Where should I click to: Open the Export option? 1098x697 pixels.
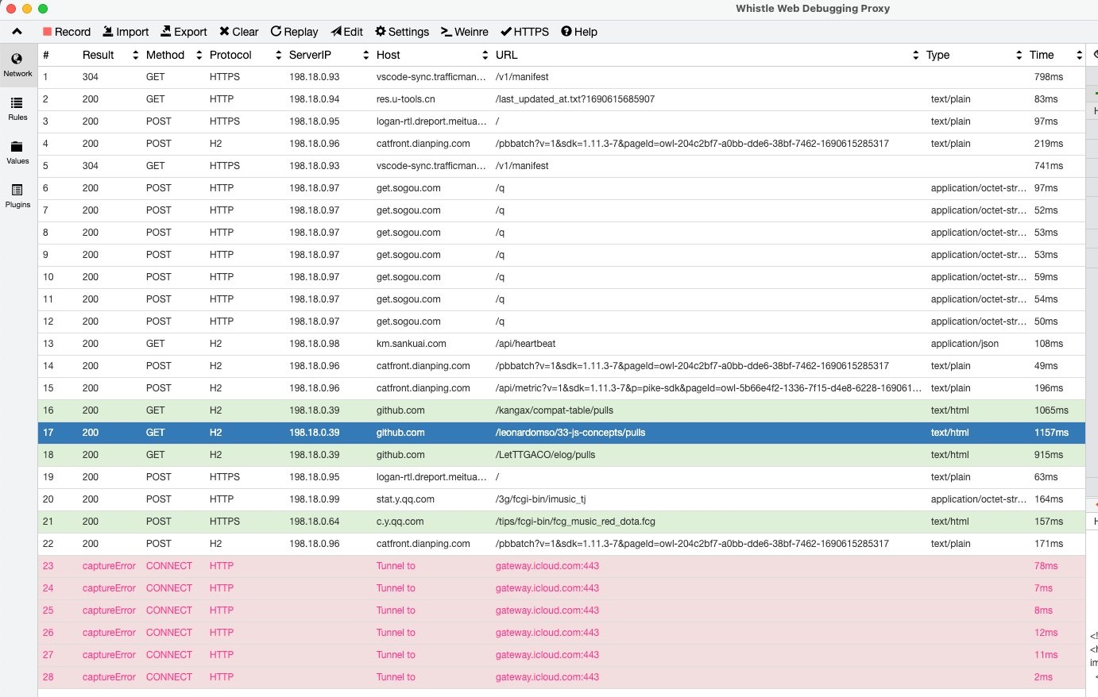[x=184, y=32]
